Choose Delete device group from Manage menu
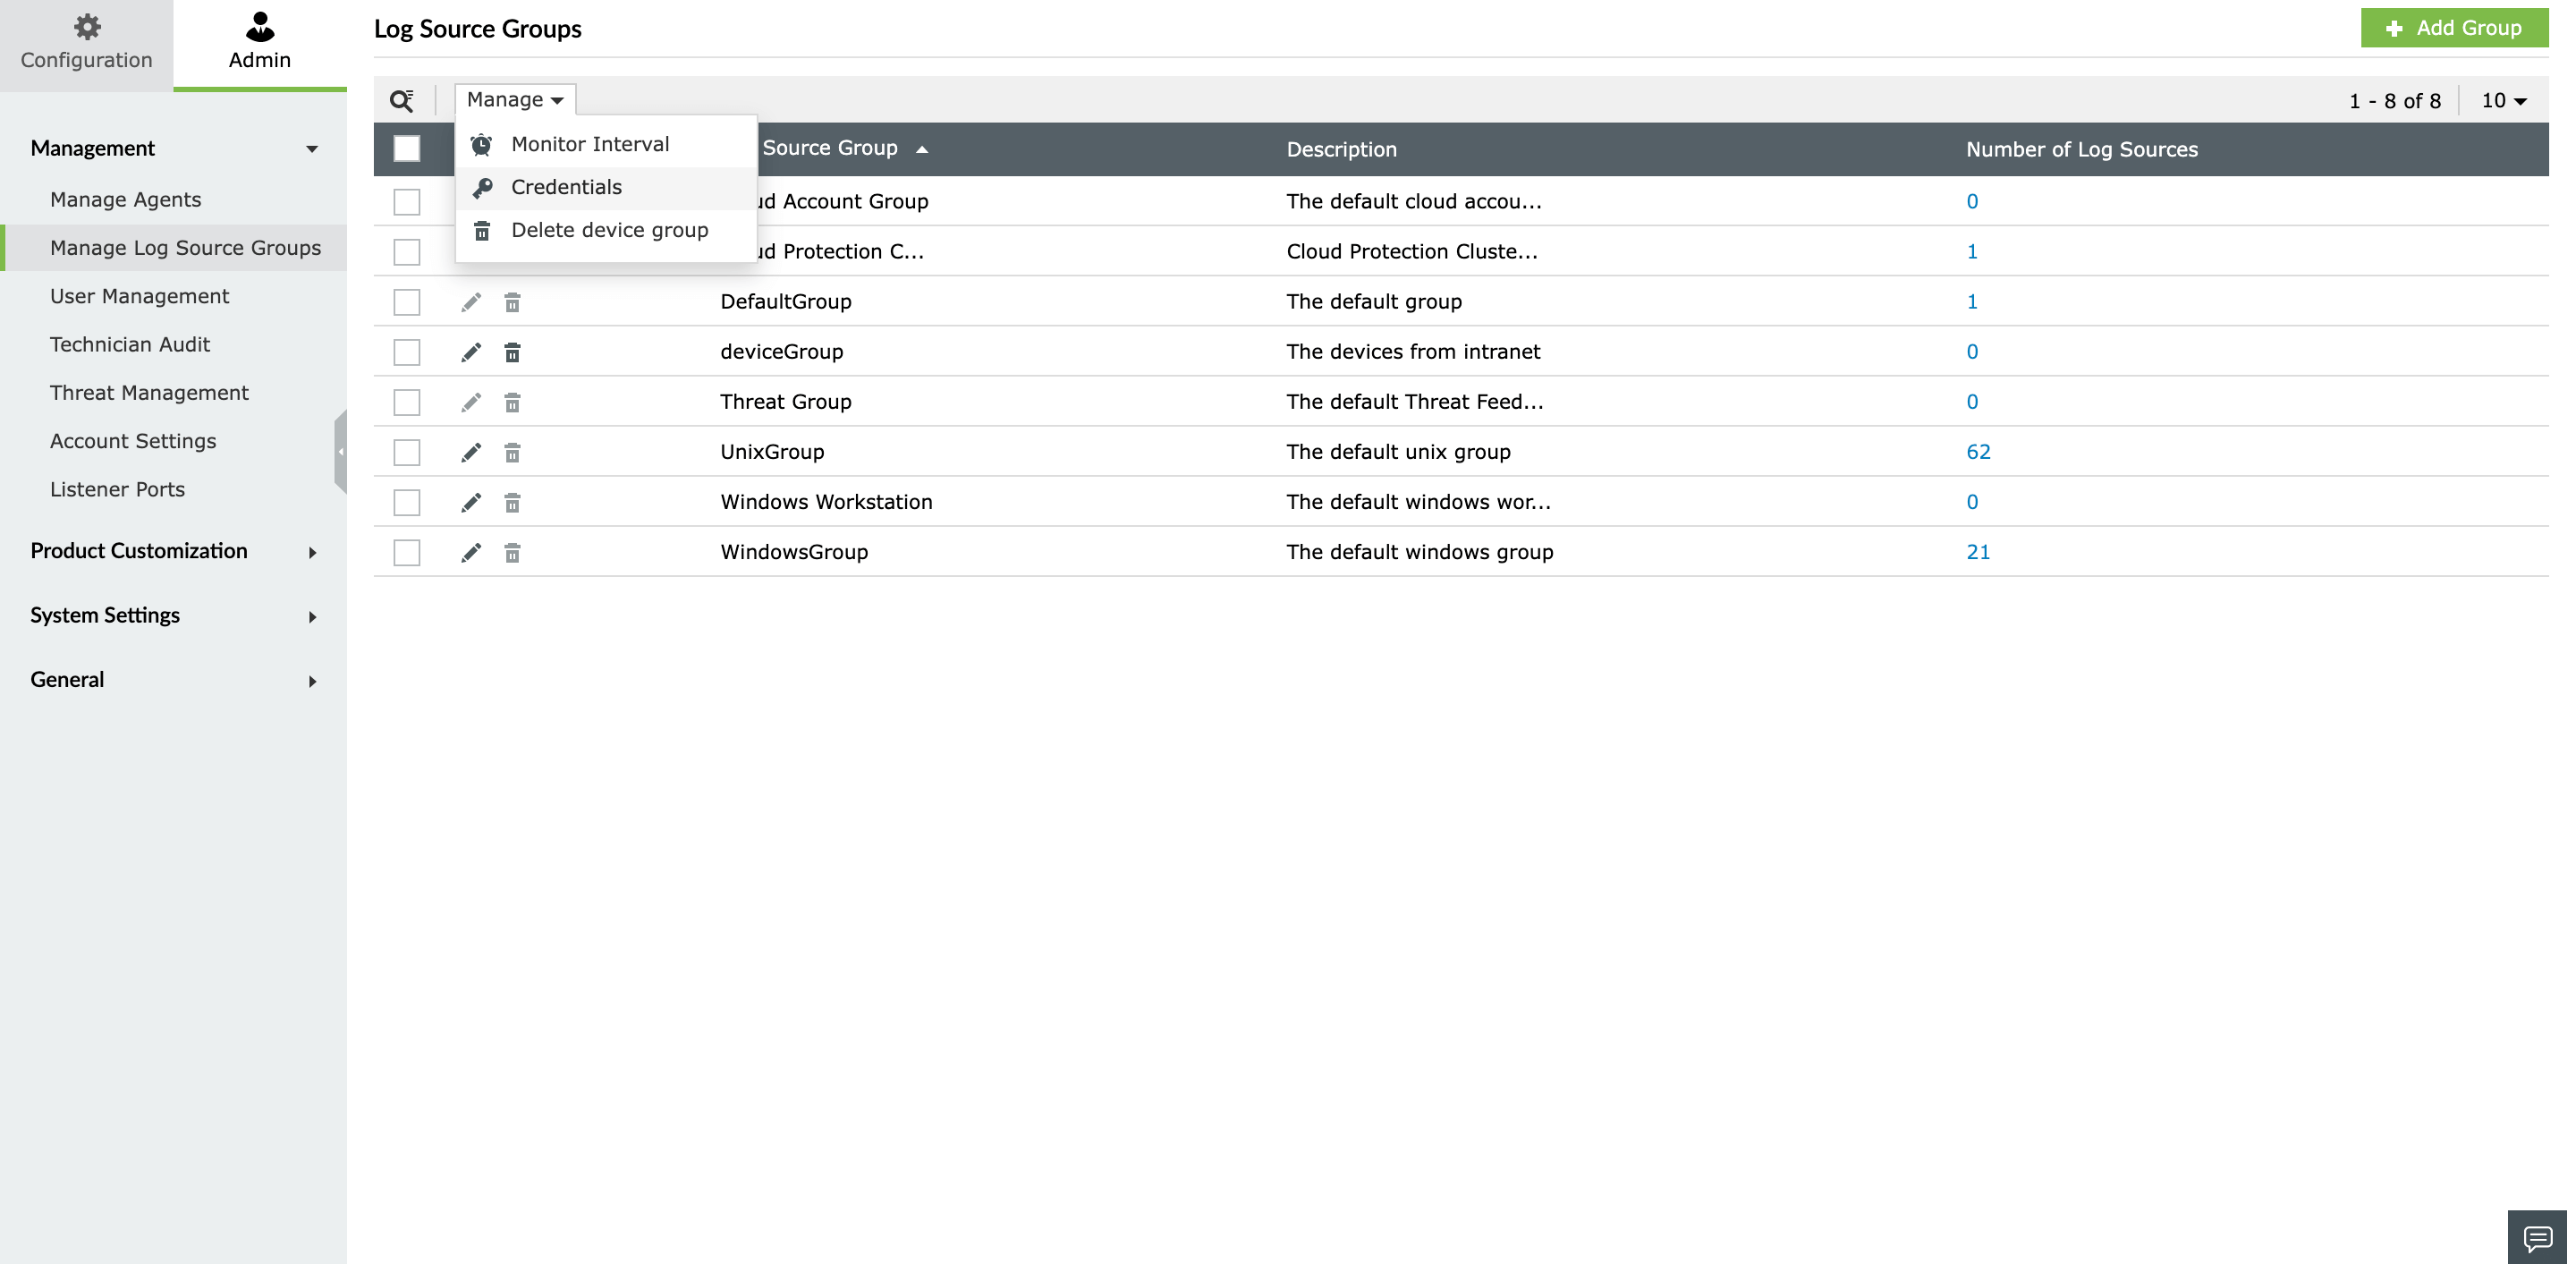Screen dimensions: 2576x1264 (606, 230)
